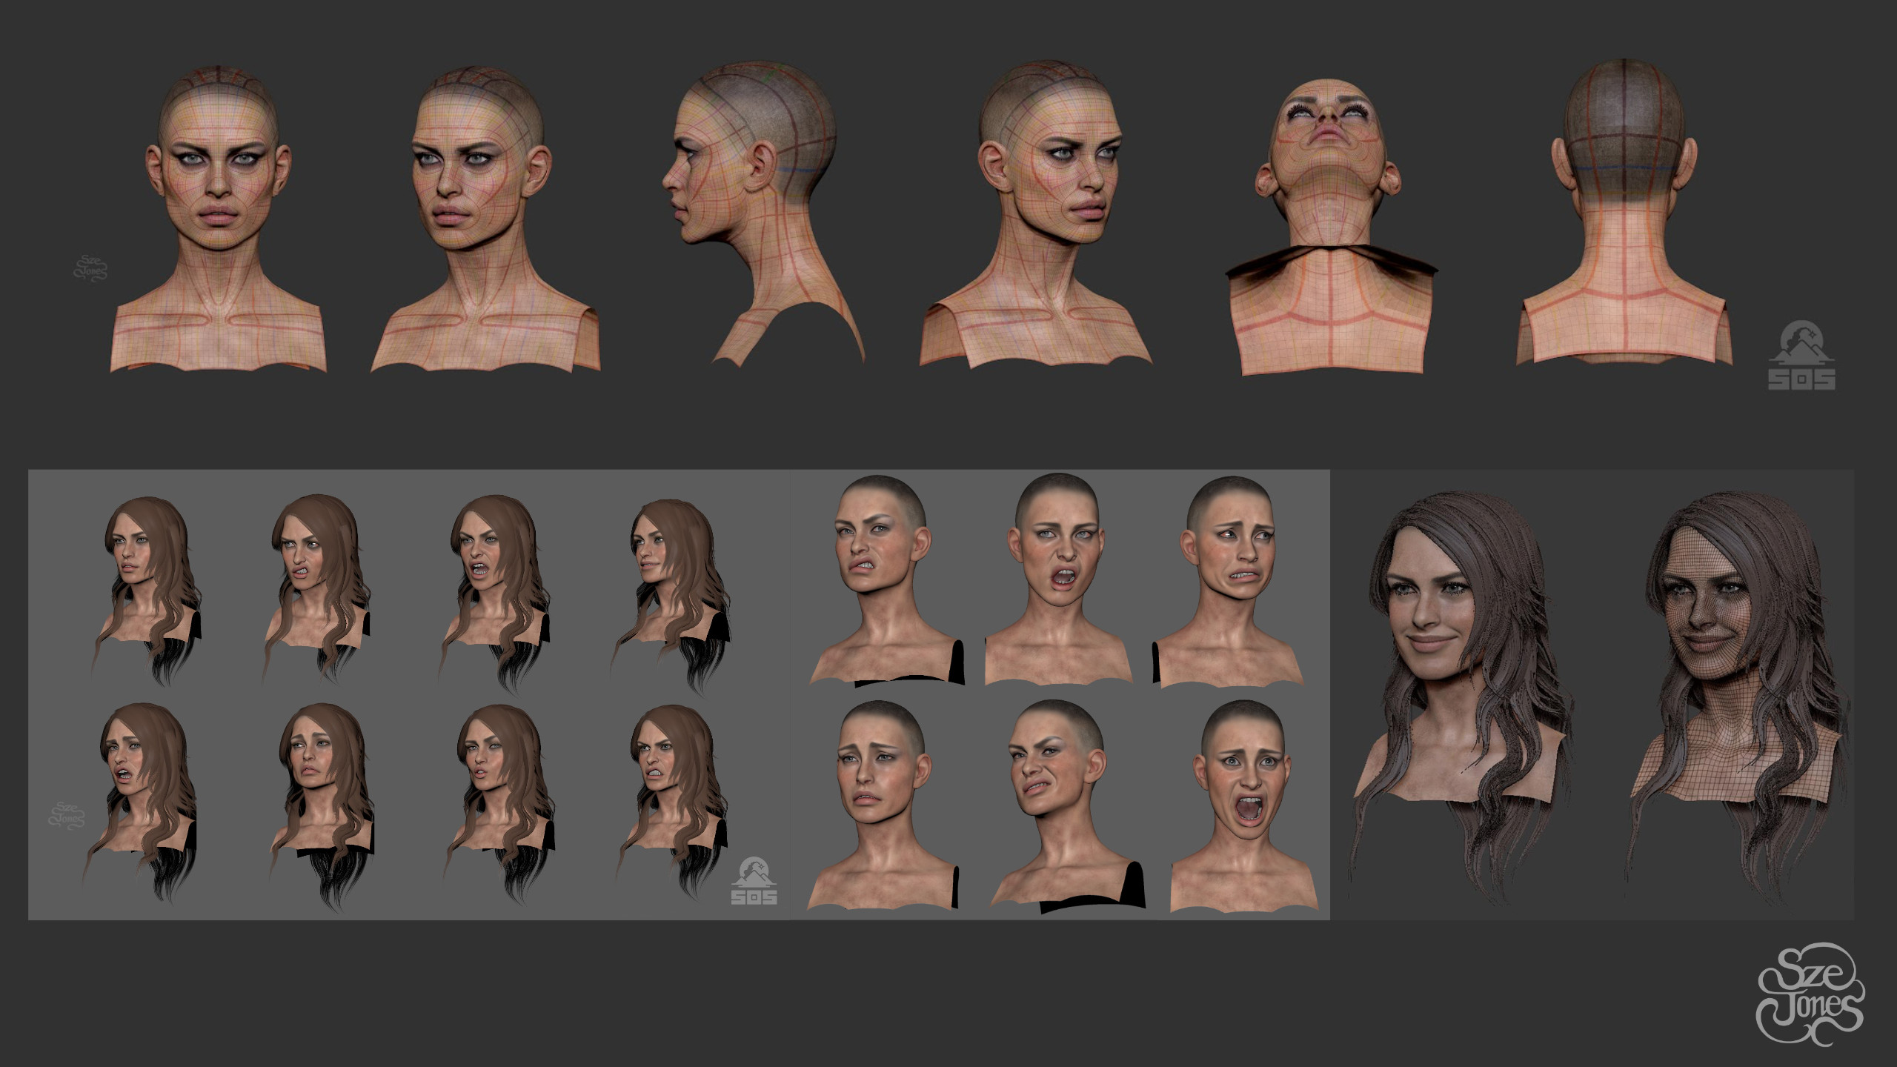Click the shaved head with curled-lip sneer, top row

[886, 581]
